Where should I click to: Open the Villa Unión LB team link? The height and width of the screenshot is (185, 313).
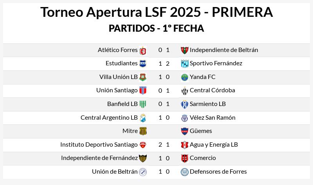pos(119,77)
